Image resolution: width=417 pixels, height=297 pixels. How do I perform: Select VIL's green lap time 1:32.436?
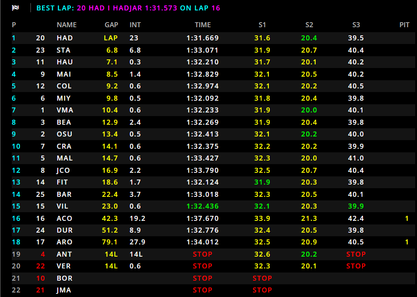pos(203,206)
